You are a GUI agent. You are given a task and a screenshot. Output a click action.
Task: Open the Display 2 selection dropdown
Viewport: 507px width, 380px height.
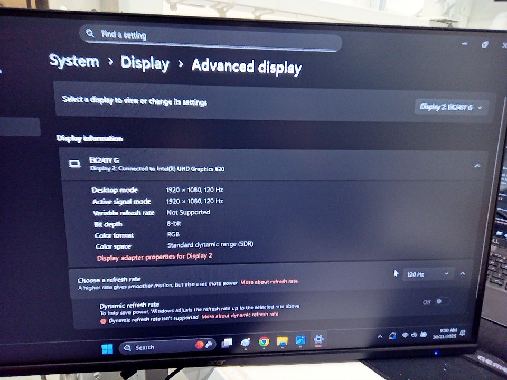pos(450,107)
